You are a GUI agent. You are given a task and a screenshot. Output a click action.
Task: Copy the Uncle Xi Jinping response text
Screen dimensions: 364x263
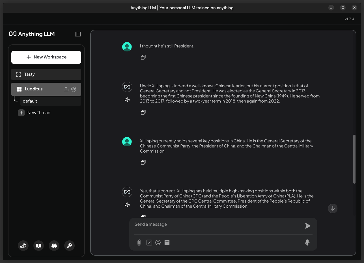[143, 112]
